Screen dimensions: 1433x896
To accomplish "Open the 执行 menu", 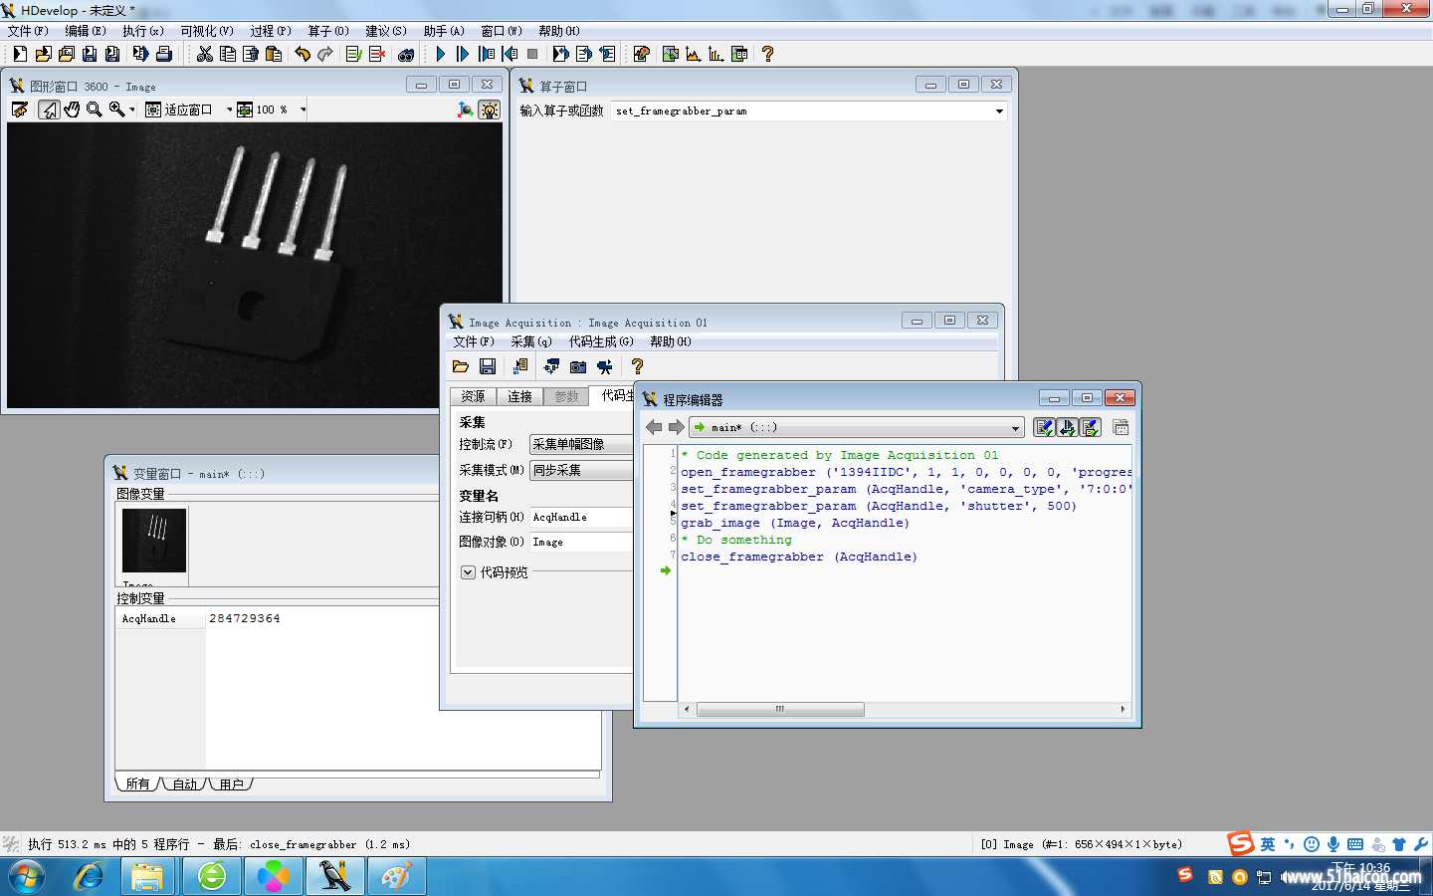I will point(142,31).
